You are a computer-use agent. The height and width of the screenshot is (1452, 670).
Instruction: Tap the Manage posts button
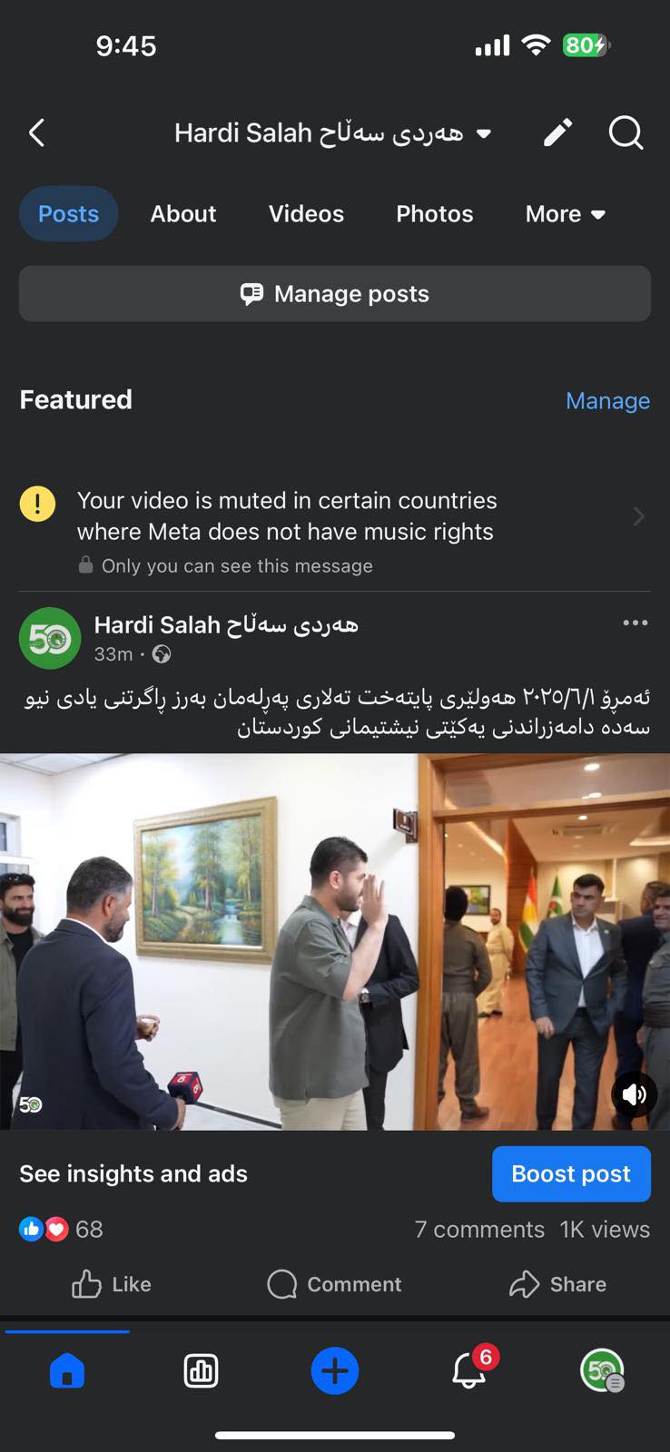click(x=335, y=293)
